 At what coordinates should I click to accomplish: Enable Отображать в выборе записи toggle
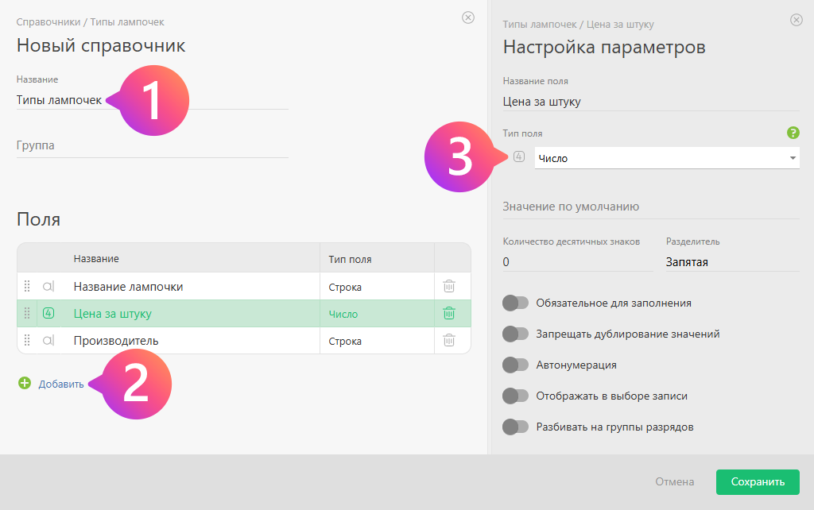coord(515,396)
